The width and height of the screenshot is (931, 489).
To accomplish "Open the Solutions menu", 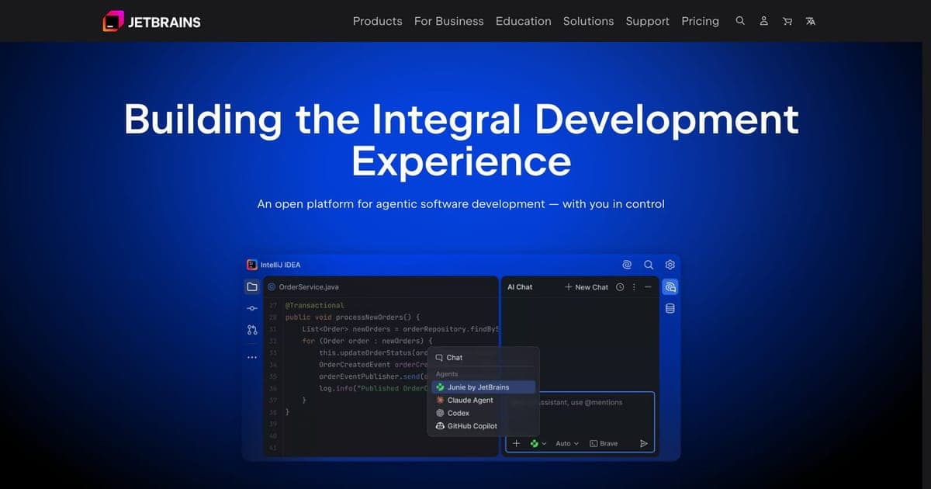I will pos(588,21).
